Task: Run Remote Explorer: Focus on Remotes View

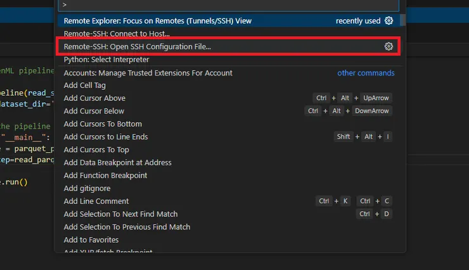Action: click(229, 21)
